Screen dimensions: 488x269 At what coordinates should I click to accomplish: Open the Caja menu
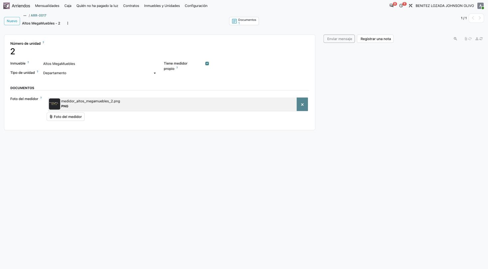(x=68, y=6)
